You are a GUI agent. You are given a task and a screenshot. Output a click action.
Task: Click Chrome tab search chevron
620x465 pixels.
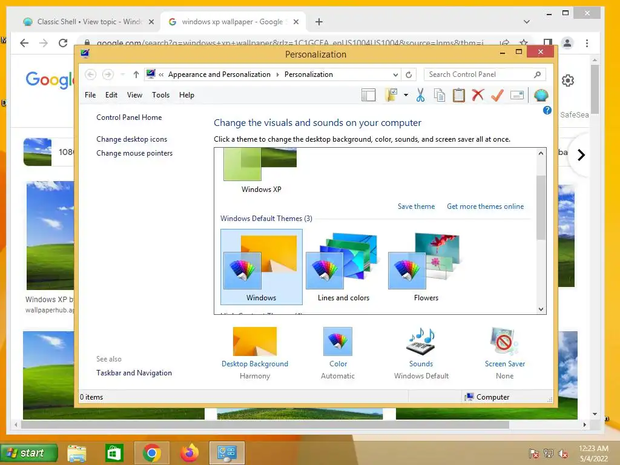pos(526,22)
